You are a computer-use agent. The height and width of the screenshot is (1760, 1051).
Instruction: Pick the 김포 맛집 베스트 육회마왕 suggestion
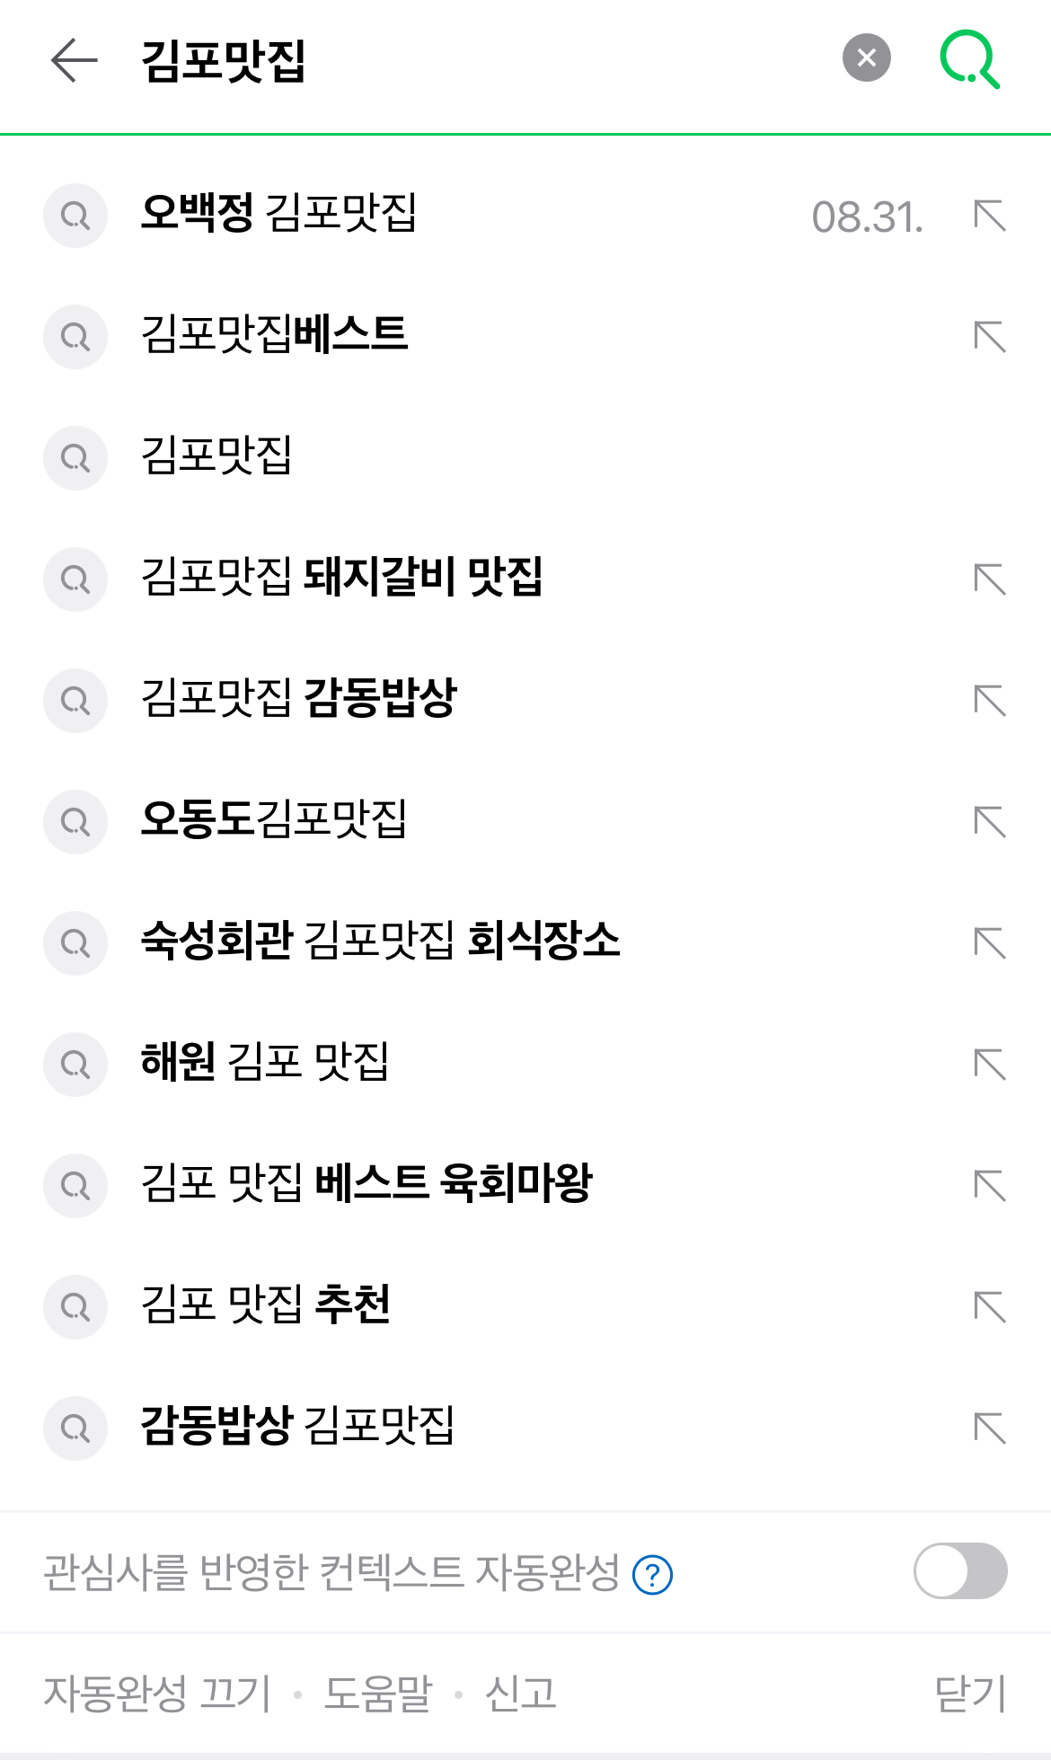tap(367, 1184)
